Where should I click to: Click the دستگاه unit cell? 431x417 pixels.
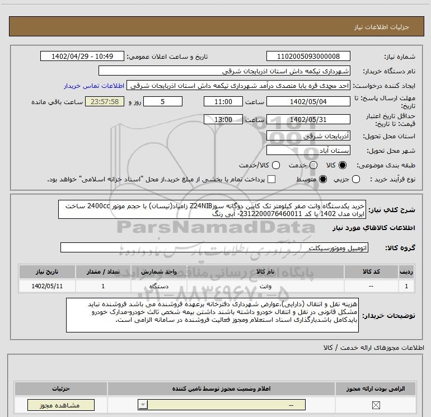[x=158, y=286]
